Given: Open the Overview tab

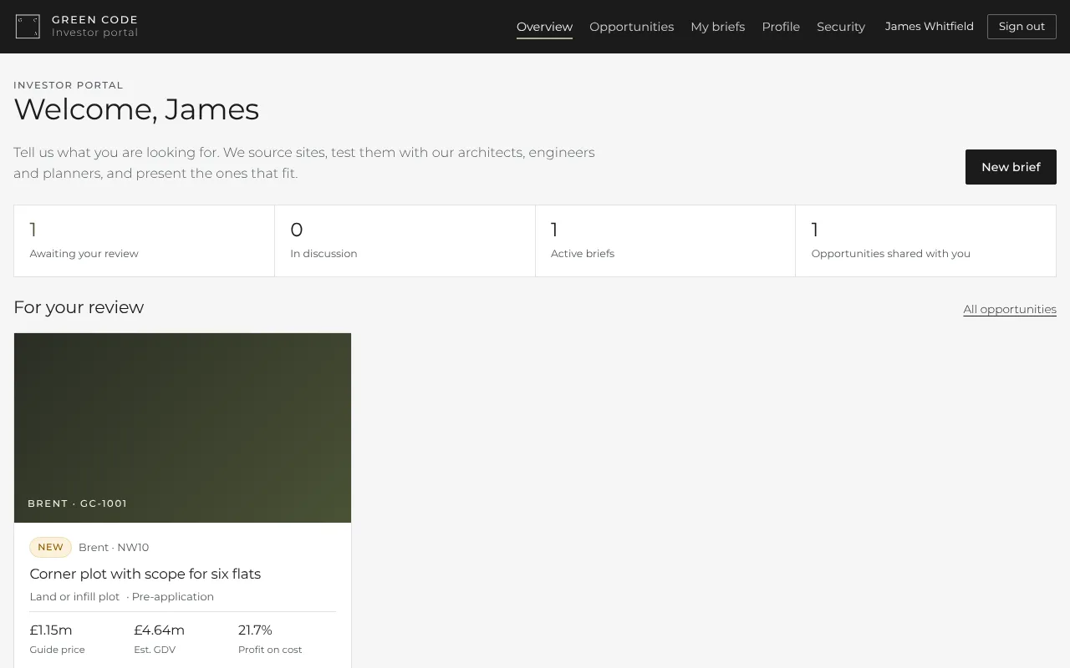Looking at the screenshot, I should click(544, 27).
